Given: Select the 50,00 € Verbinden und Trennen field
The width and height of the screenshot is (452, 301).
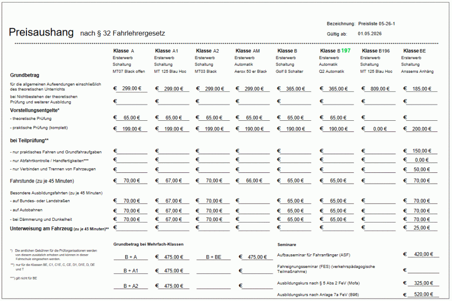Looking at the screenshot, I should point(422,169).
